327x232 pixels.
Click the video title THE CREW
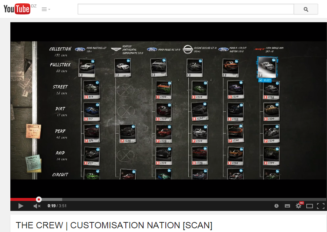click(x=114, y=225)
